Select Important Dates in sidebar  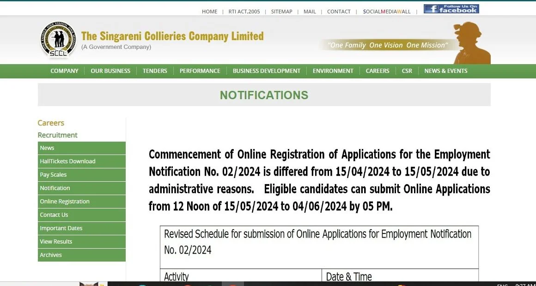[x=82, y=228]
